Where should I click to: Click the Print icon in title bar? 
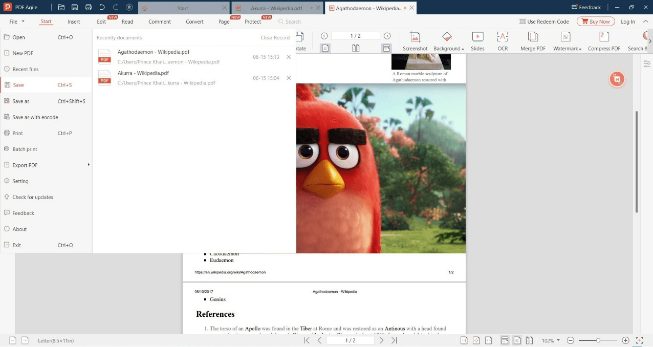pyautogui.click(x=89, y=8)
